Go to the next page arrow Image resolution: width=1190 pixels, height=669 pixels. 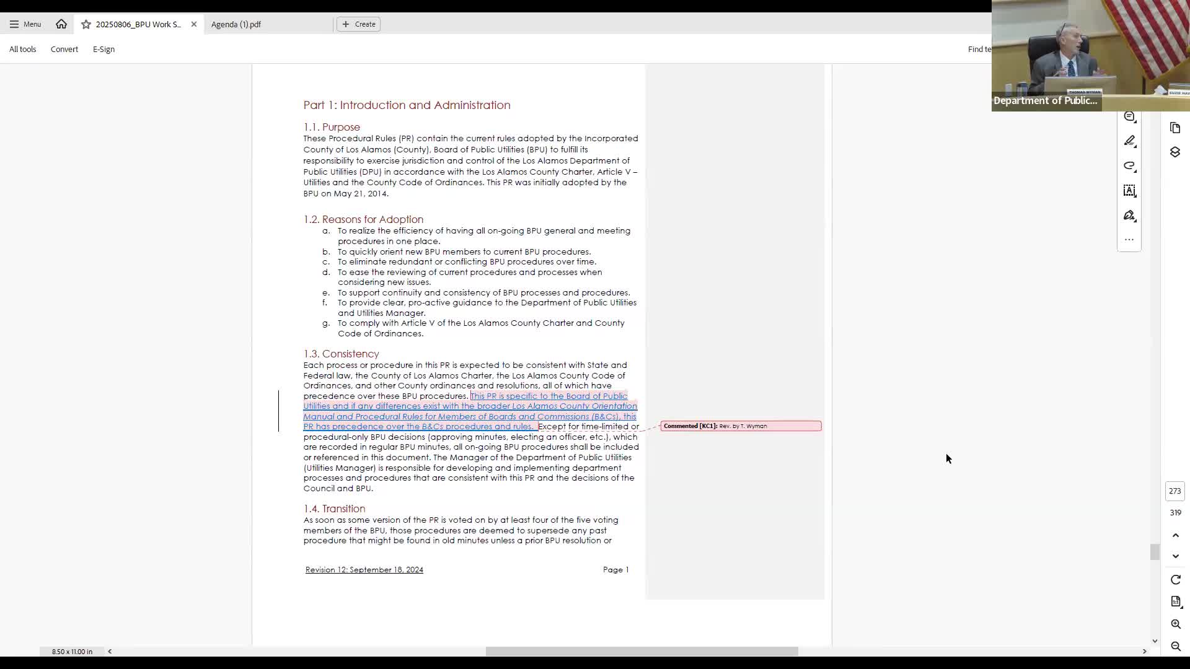[x=1175, y=556]
